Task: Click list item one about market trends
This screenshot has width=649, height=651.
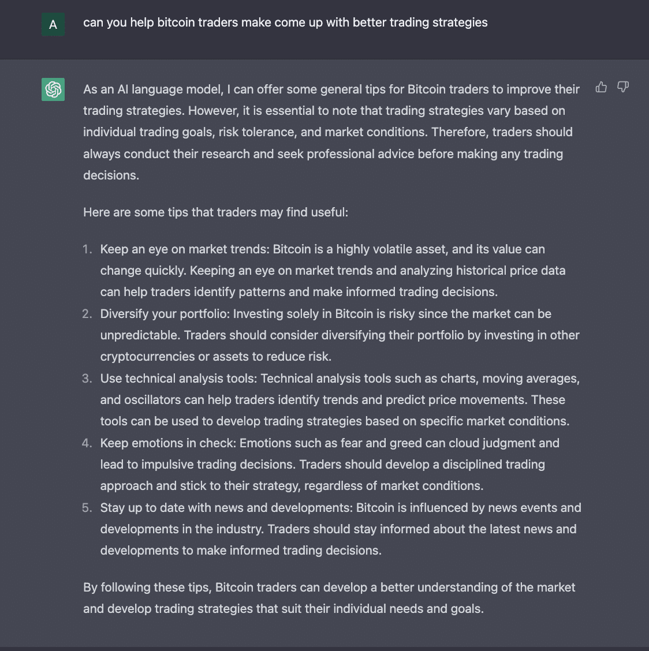Action: click(323, 270)
